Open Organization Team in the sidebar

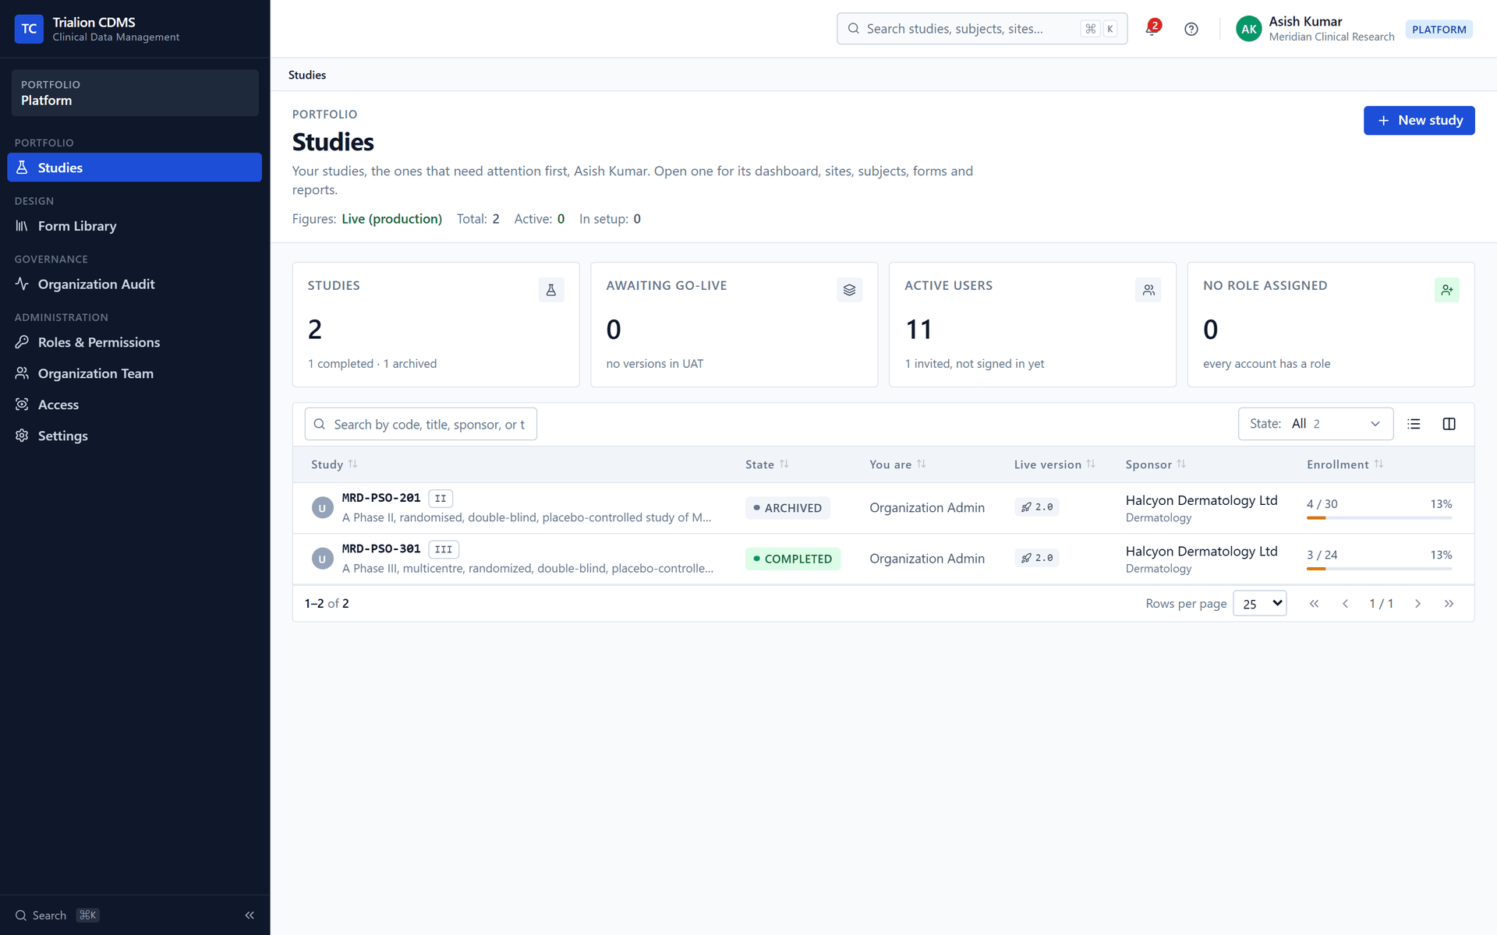point(134,373)
